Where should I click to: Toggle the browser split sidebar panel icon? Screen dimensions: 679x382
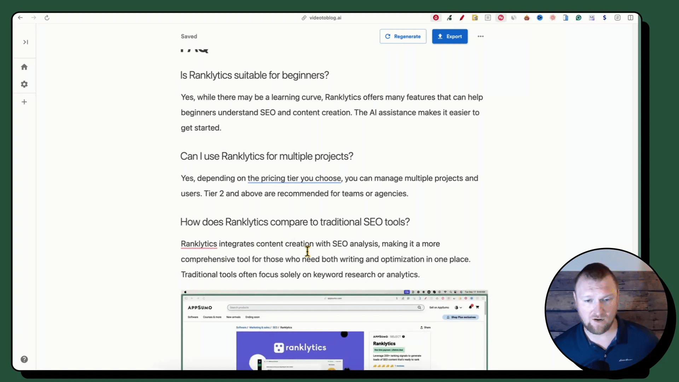pyautogui.click(x=631, y=18)
